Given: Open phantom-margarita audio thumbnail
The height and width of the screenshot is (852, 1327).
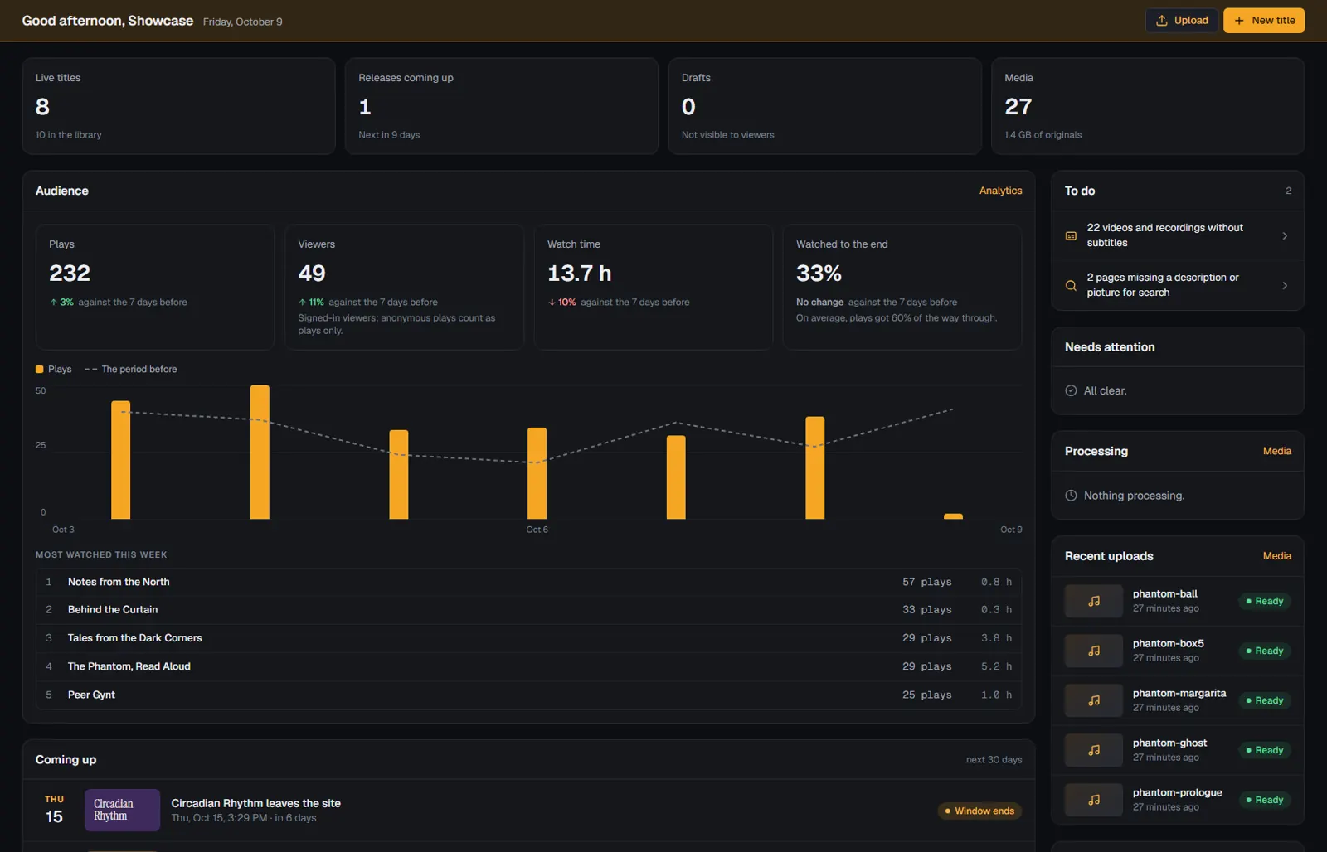Looking at the screenshot, I should tap(1094, 700).
